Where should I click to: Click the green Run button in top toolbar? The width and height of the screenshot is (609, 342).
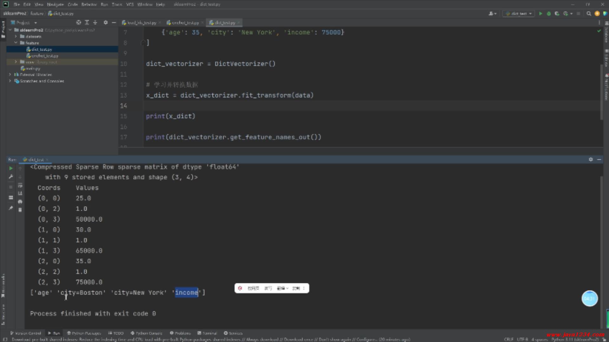click(540, 14)
